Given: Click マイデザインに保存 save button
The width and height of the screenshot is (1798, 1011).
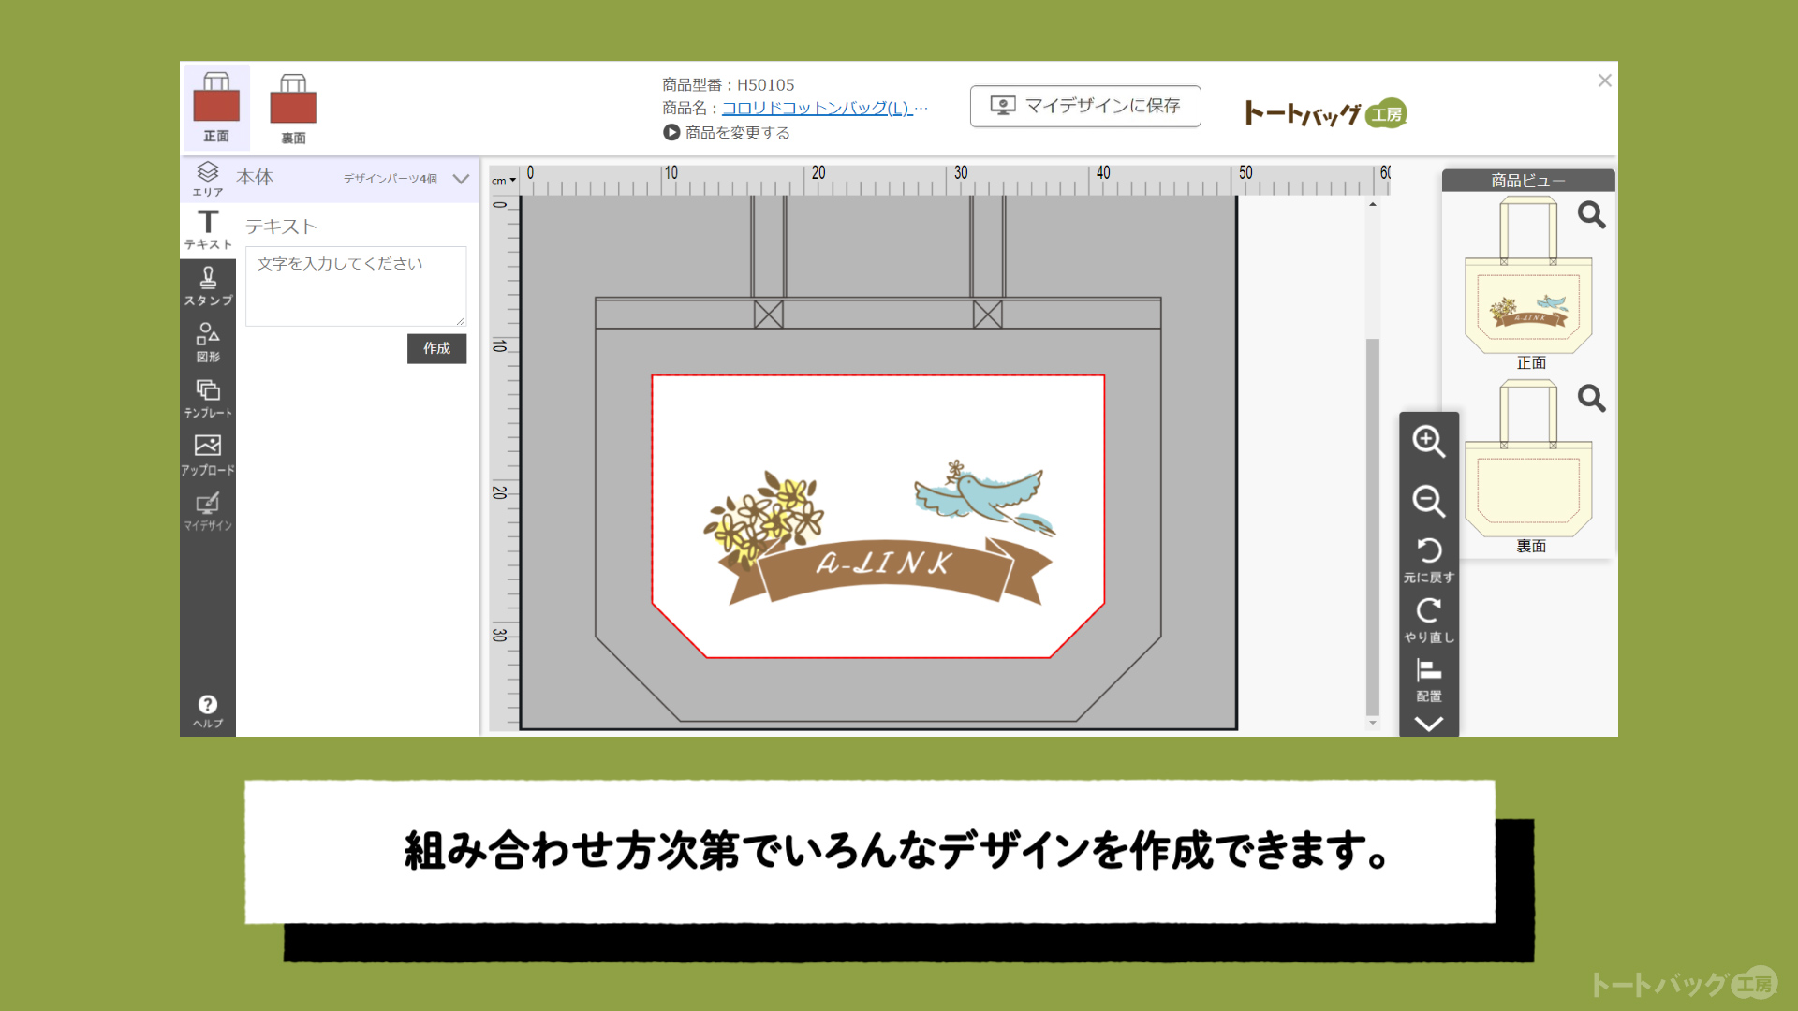Looking at the screenshot, I should 1085,106.
